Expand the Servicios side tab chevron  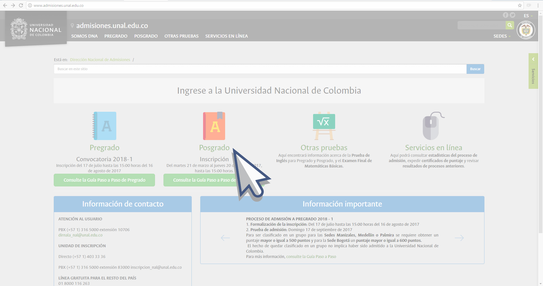pos(533,59)
